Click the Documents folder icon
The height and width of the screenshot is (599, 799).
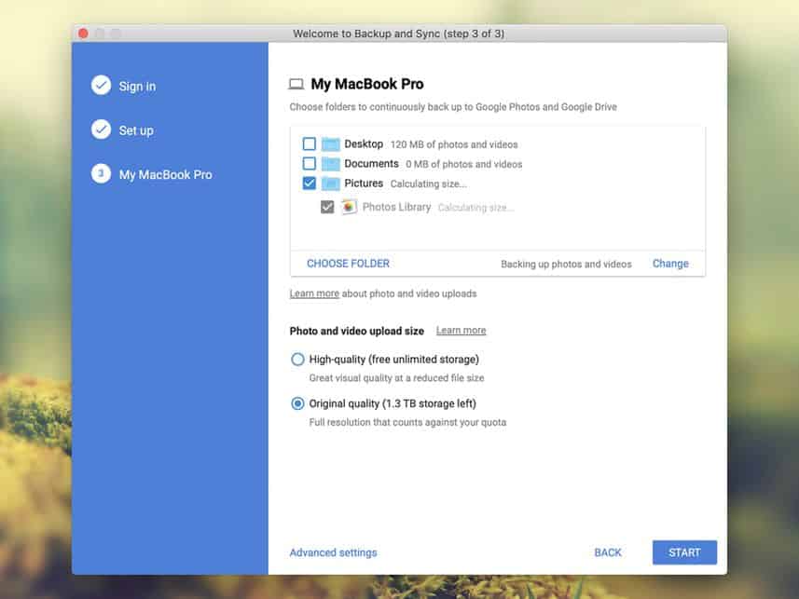click(331, 164)
